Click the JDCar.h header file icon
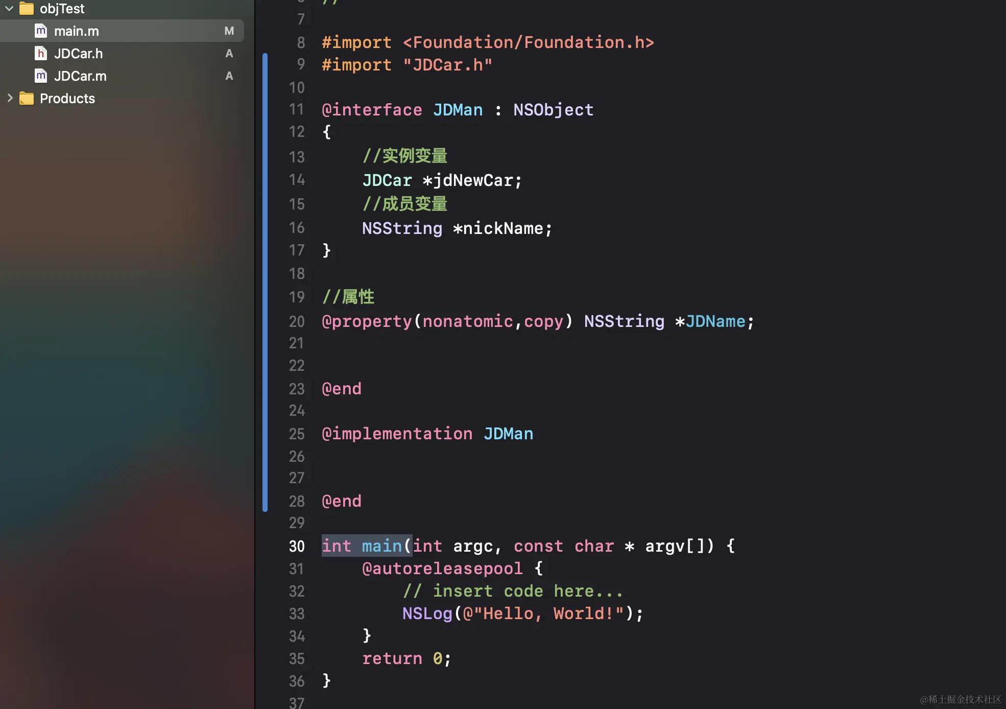This screenshot has height=709, width=1006. [x=41, y=54]
